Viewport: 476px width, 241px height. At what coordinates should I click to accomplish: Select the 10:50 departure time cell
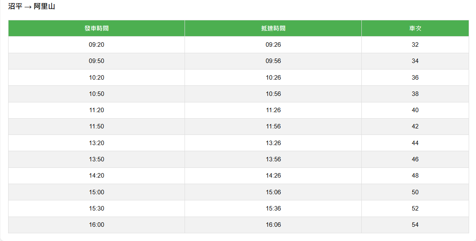point(96,94)
